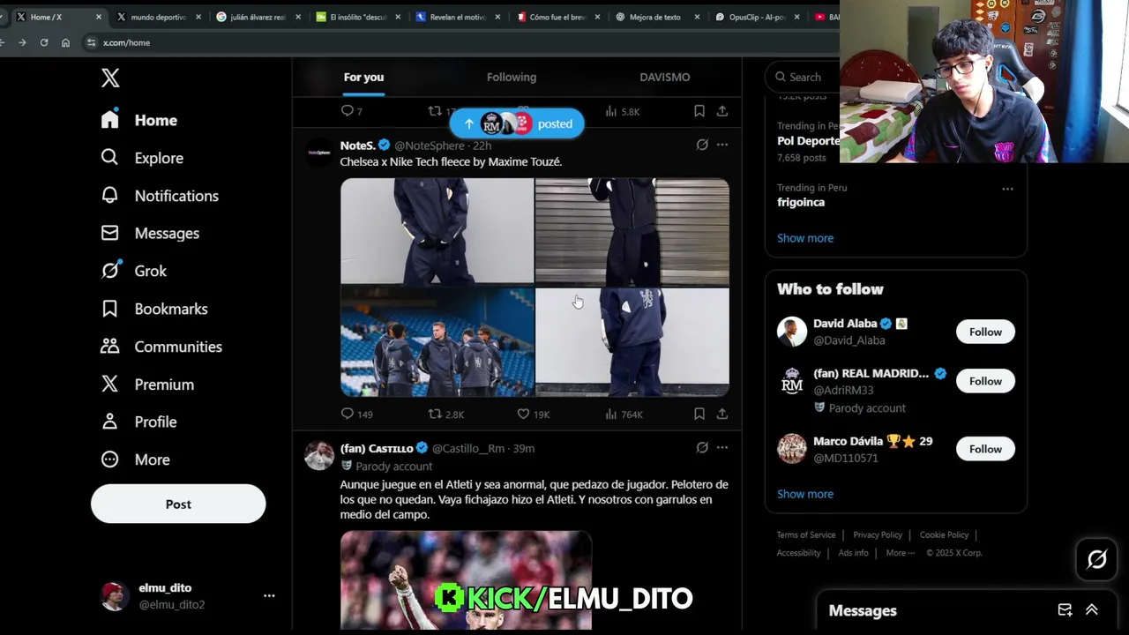
Task: Open Grok from sidebar
Action: click(x=134, y=271)
